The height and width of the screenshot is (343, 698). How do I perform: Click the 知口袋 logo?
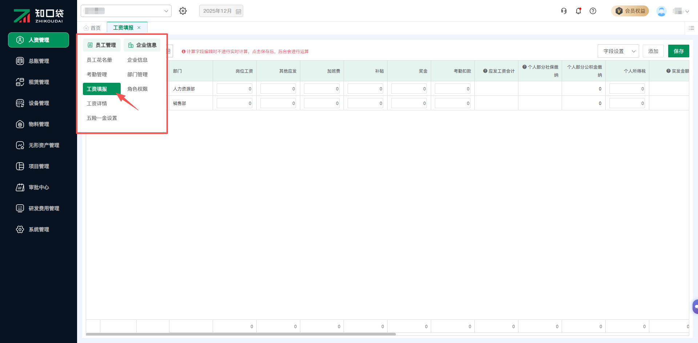(39, 16)
